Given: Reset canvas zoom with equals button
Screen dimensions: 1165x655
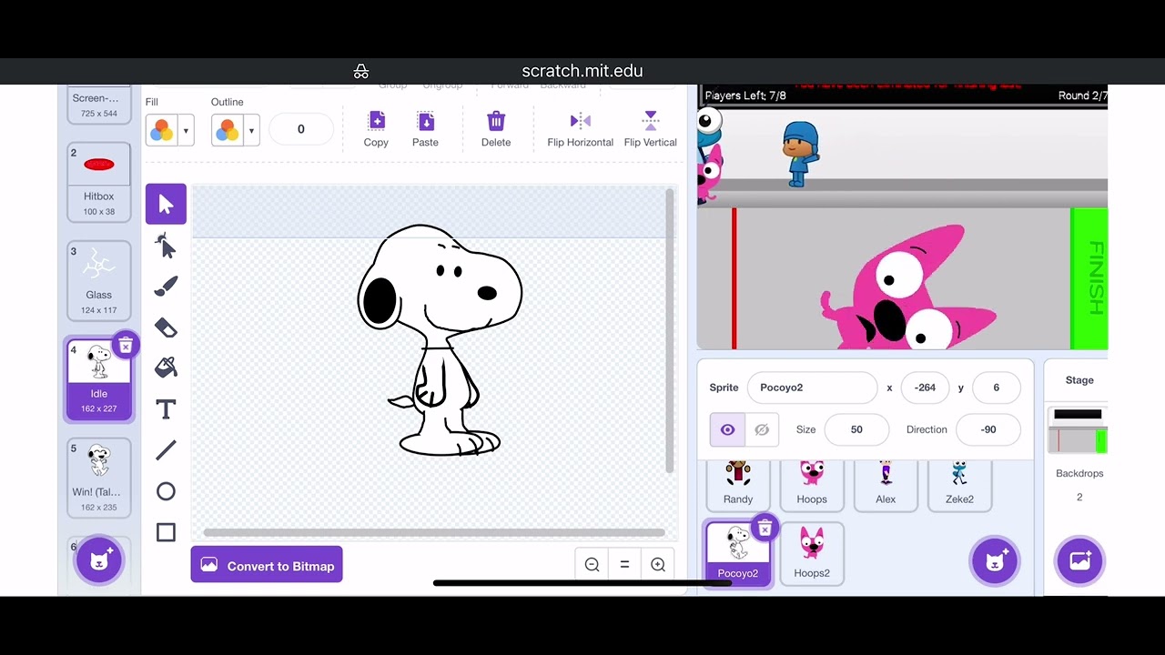Looking at the screenshot, I should click(624, 565).
